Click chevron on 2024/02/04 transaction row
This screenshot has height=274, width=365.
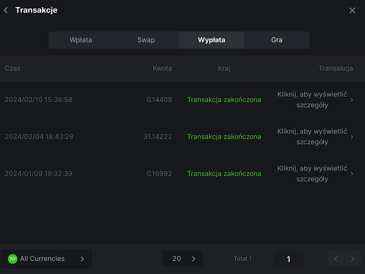352,137
